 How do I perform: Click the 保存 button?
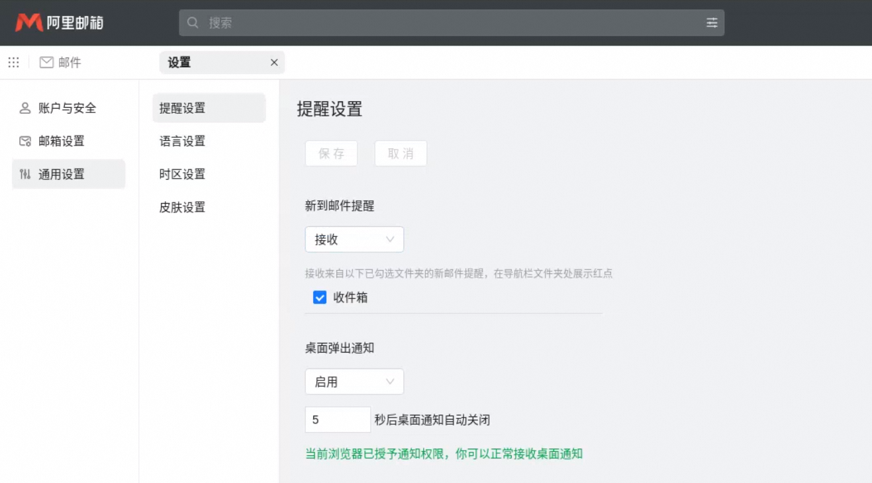331,153
